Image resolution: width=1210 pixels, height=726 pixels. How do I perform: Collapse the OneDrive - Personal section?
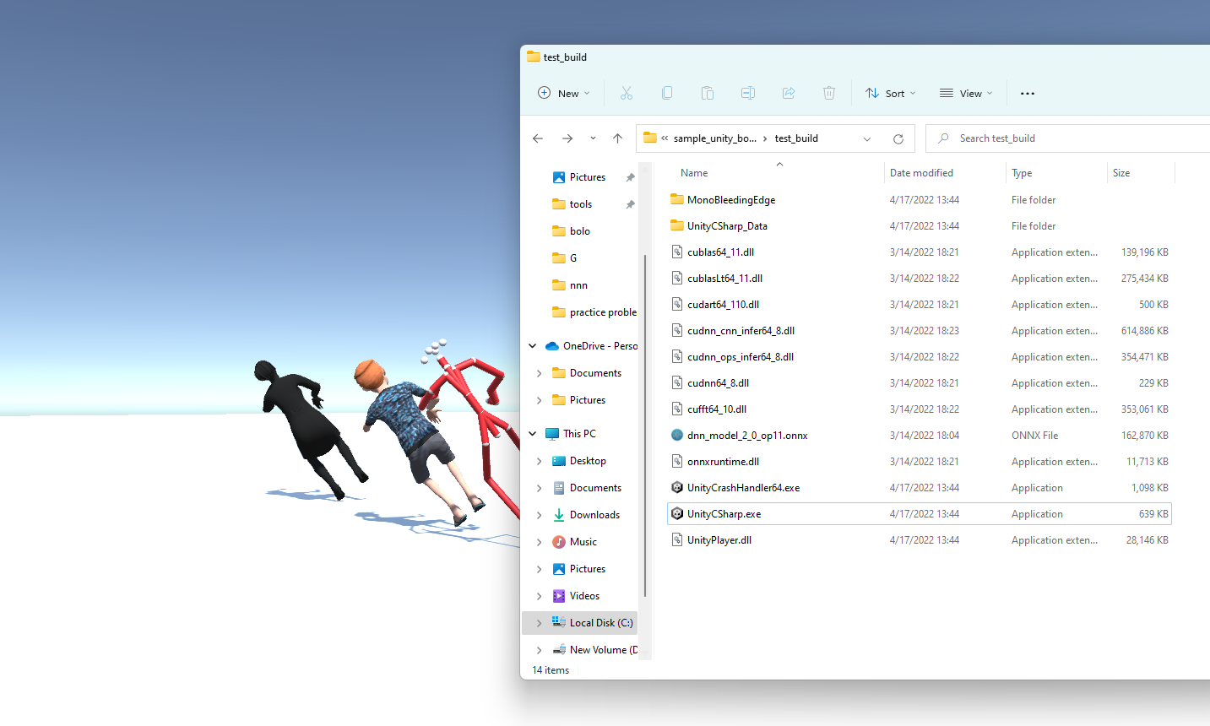point(532,345)
